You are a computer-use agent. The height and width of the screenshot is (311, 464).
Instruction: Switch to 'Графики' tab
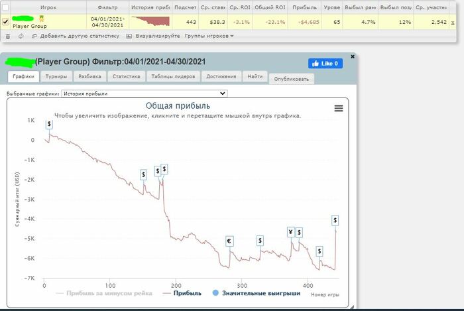[23, 76]
